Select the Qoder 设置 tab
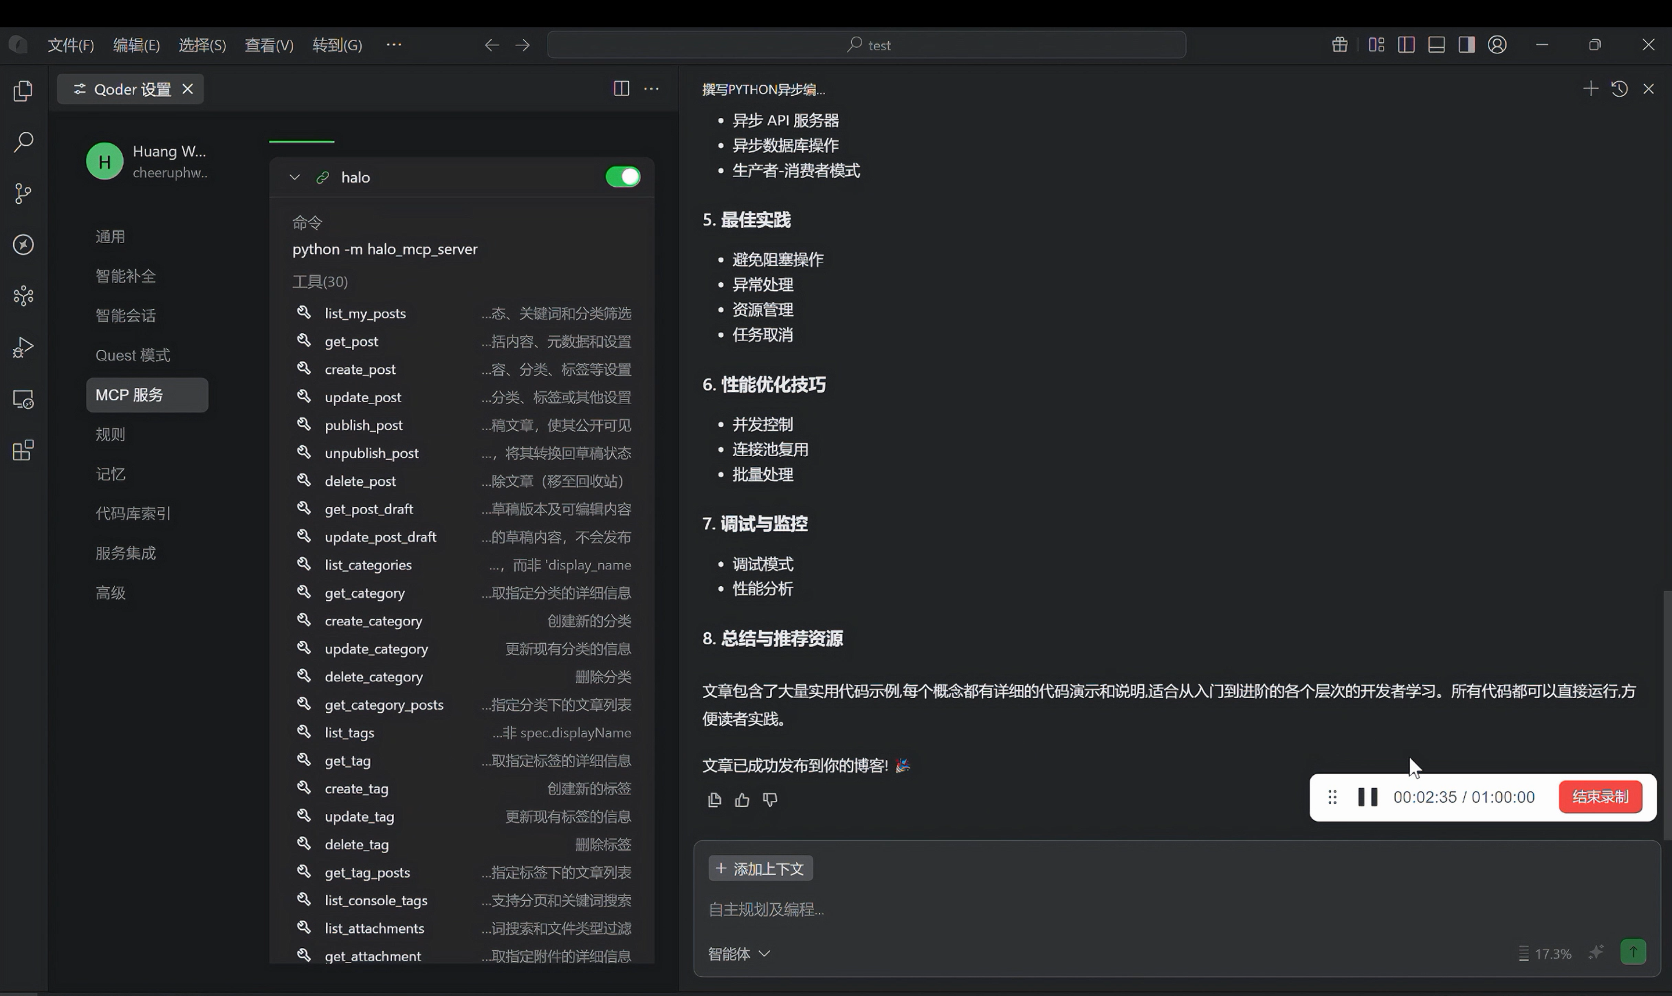The height and width of the screenshot is (996, 1672). point(129,88)
